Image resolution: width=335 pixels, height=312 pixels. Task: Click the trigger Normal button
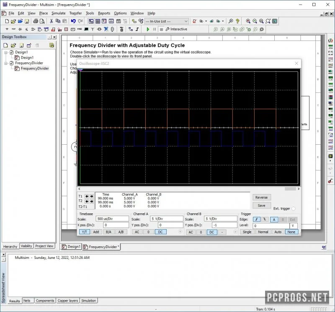tap(263, 232)
